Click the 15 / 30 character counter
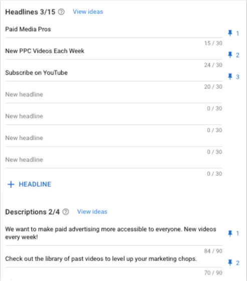Viewport: 247px width, 281px height. (213, 43)
